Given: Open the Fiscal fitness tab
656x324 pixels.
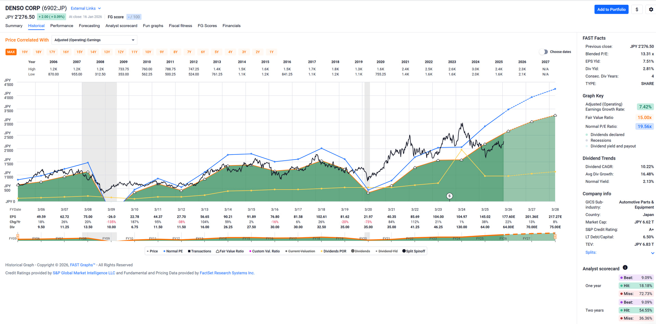Looking at the screenshot, I should (180, 26).
